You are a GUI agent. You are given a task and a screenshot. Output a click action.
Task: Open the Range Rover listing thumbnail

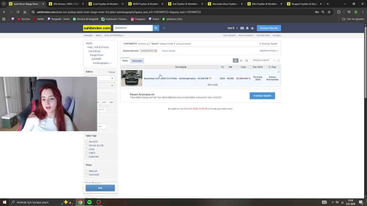tap(132, 78)
